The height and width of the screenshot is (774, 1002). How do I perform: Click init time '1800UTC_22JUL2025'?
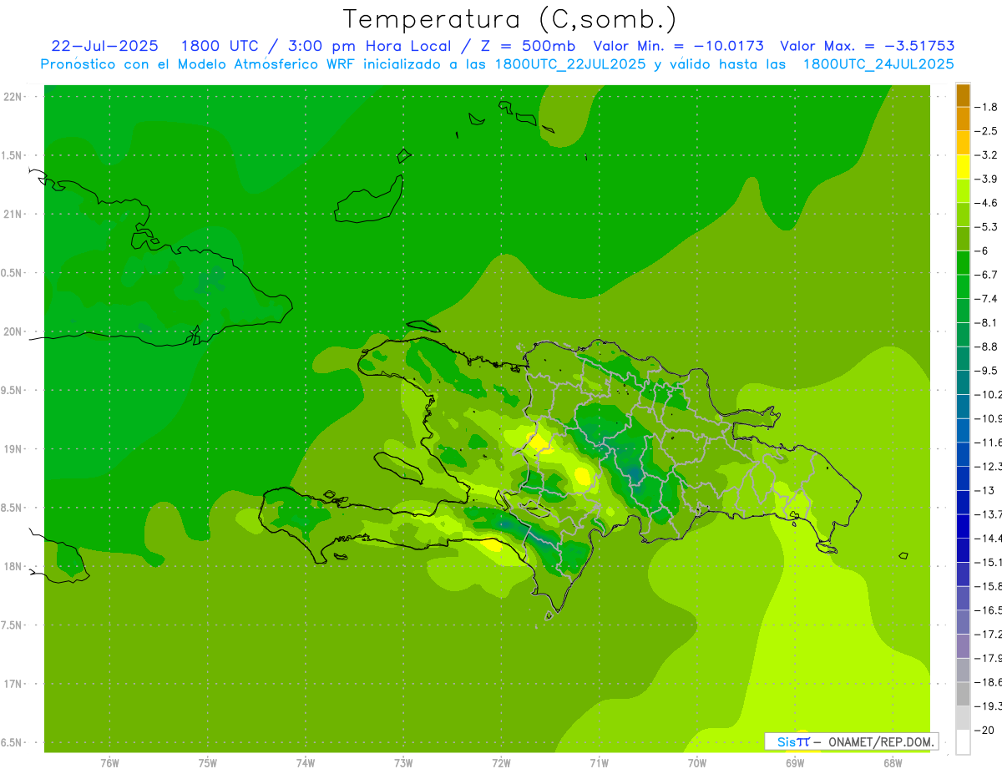click(570, 63)
